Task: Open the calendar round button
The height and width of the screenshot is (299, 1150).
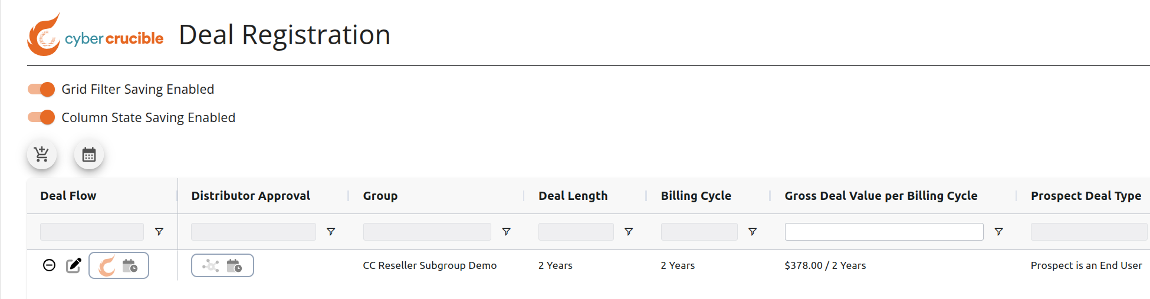Action: pos(89,155)
